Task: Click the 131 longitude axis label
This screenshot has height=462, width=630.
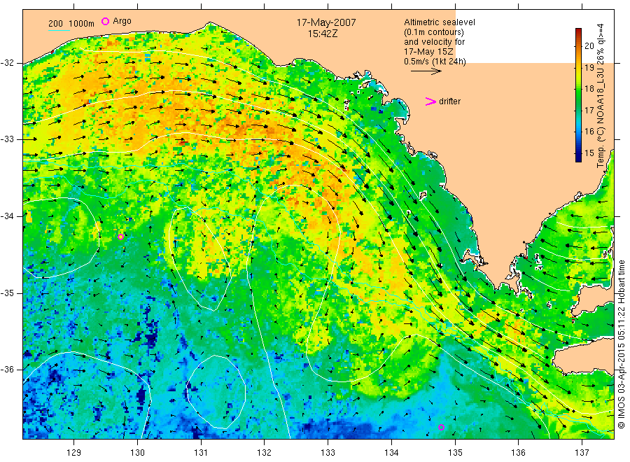Action: [201, 452]
